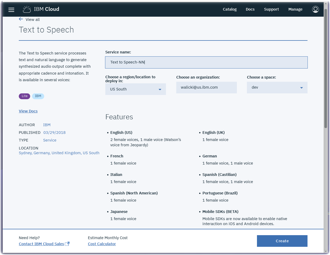Open the Docs menu item

click(x=250, y=9)
